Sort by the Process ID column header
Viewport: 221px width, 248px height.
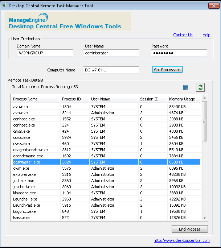[x=74, y=99]
